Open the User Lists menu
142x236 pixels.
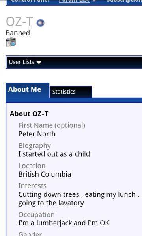25,62
